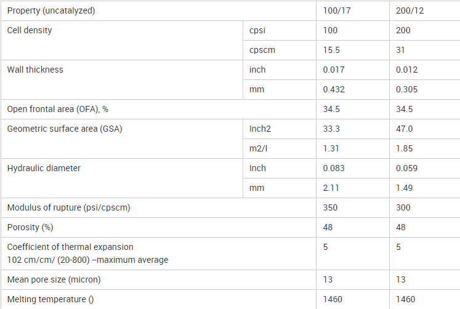Click the Cell density row label
Image resolution: width=460 pixels, height=309 pixels.
pos(30,30)
